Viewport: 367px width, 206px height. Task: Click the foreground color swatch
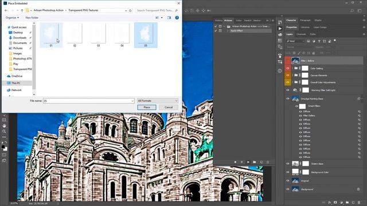pos(3,147)
